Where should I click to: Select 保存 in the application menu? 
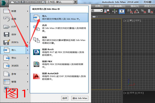pyautogui.click(x=15, y=35)
